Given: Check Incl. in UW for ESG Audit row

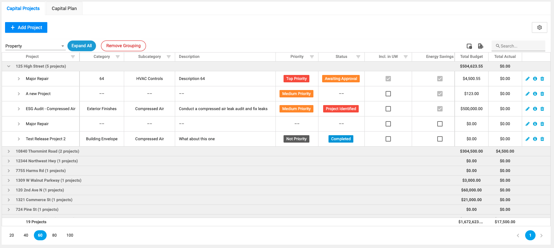Looking at the screenshot, I should click(x=388, y=109).
